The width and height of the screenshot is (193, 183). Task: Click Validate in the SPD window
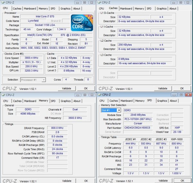coord(163,181)
